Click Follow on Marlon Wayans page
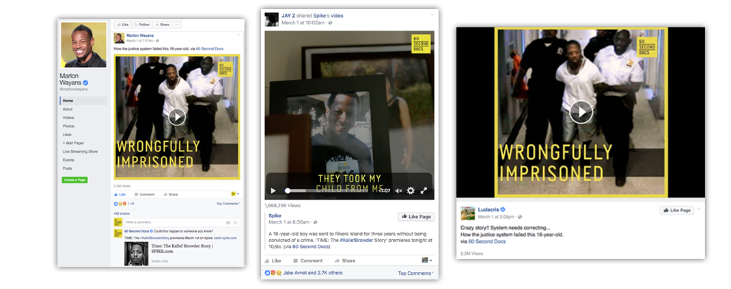The image size is (731, 289). click(x=141, y=25)
